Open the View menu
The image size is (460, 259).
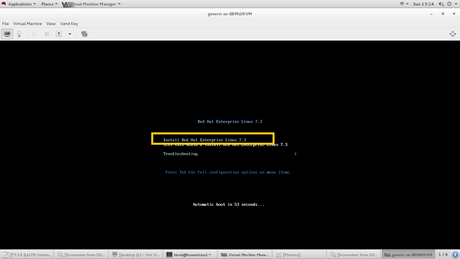[51, 24]
